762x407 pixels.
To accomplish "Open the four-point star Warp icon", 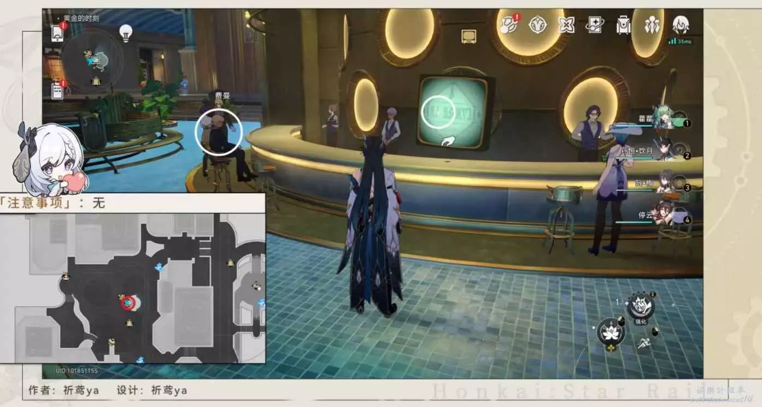I will tap(566, 25).
